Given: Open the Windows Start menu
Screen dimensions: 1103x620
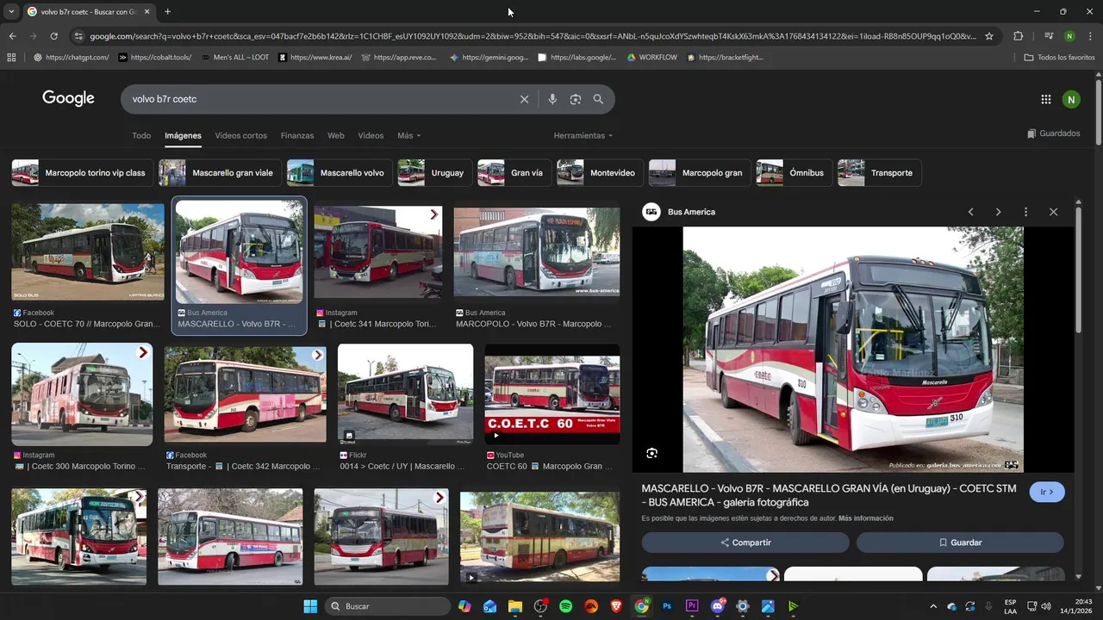Looking at the screenshot, I should 310,606.
